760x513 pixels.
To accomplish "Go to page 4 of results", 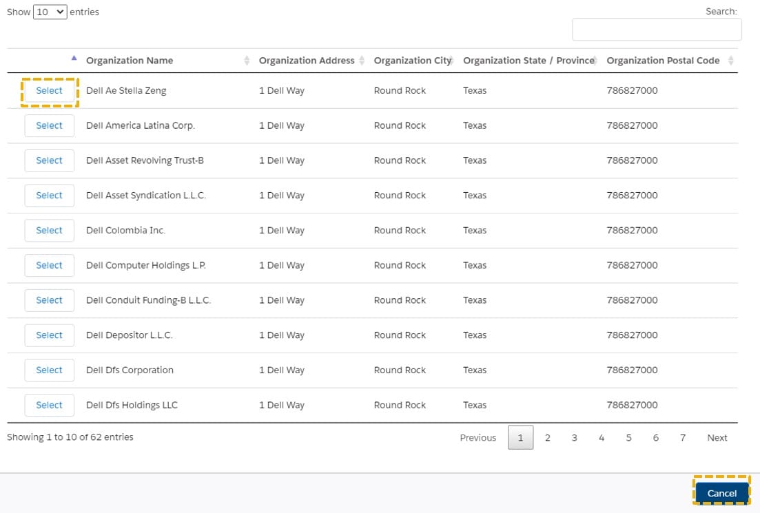I will coord(602,437).
